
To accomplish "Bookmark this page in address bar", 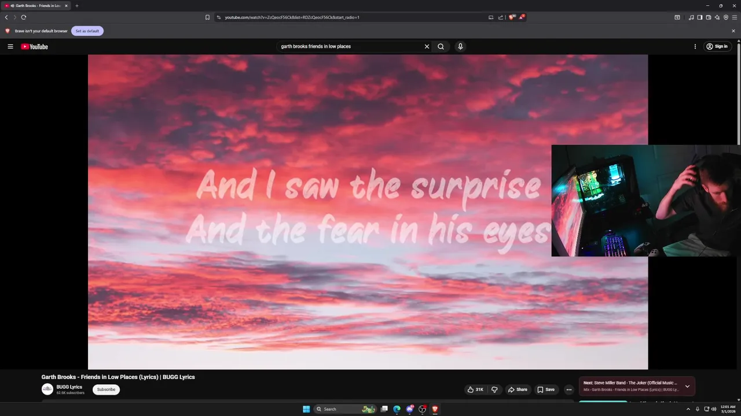I will [x=207, y=17].
